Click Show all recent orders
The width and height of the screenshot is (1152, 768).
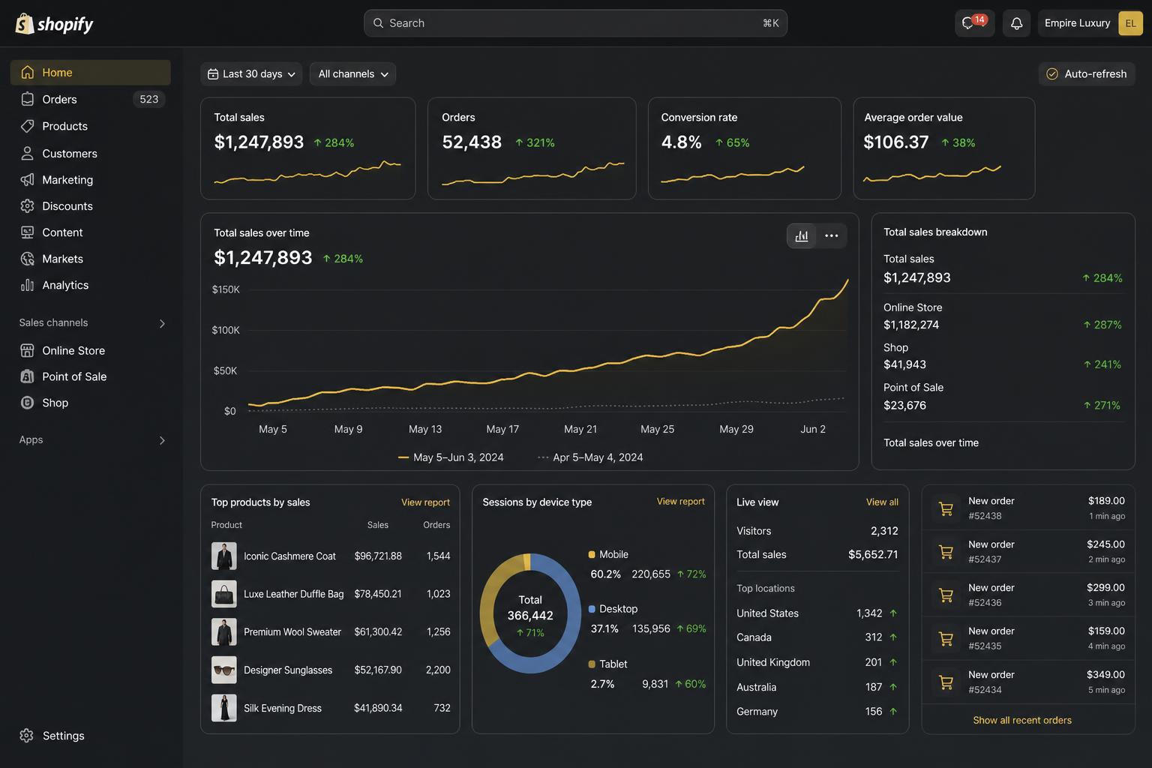coord(1022,720)
